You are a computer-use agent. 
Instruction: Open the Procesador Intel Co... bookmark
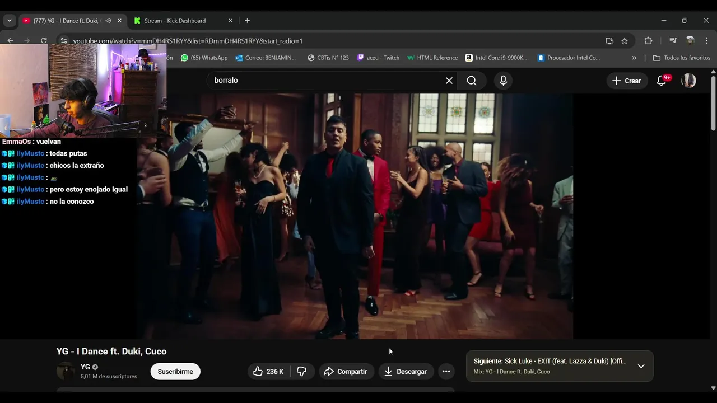pyautogui.click(x=569, y=58)
